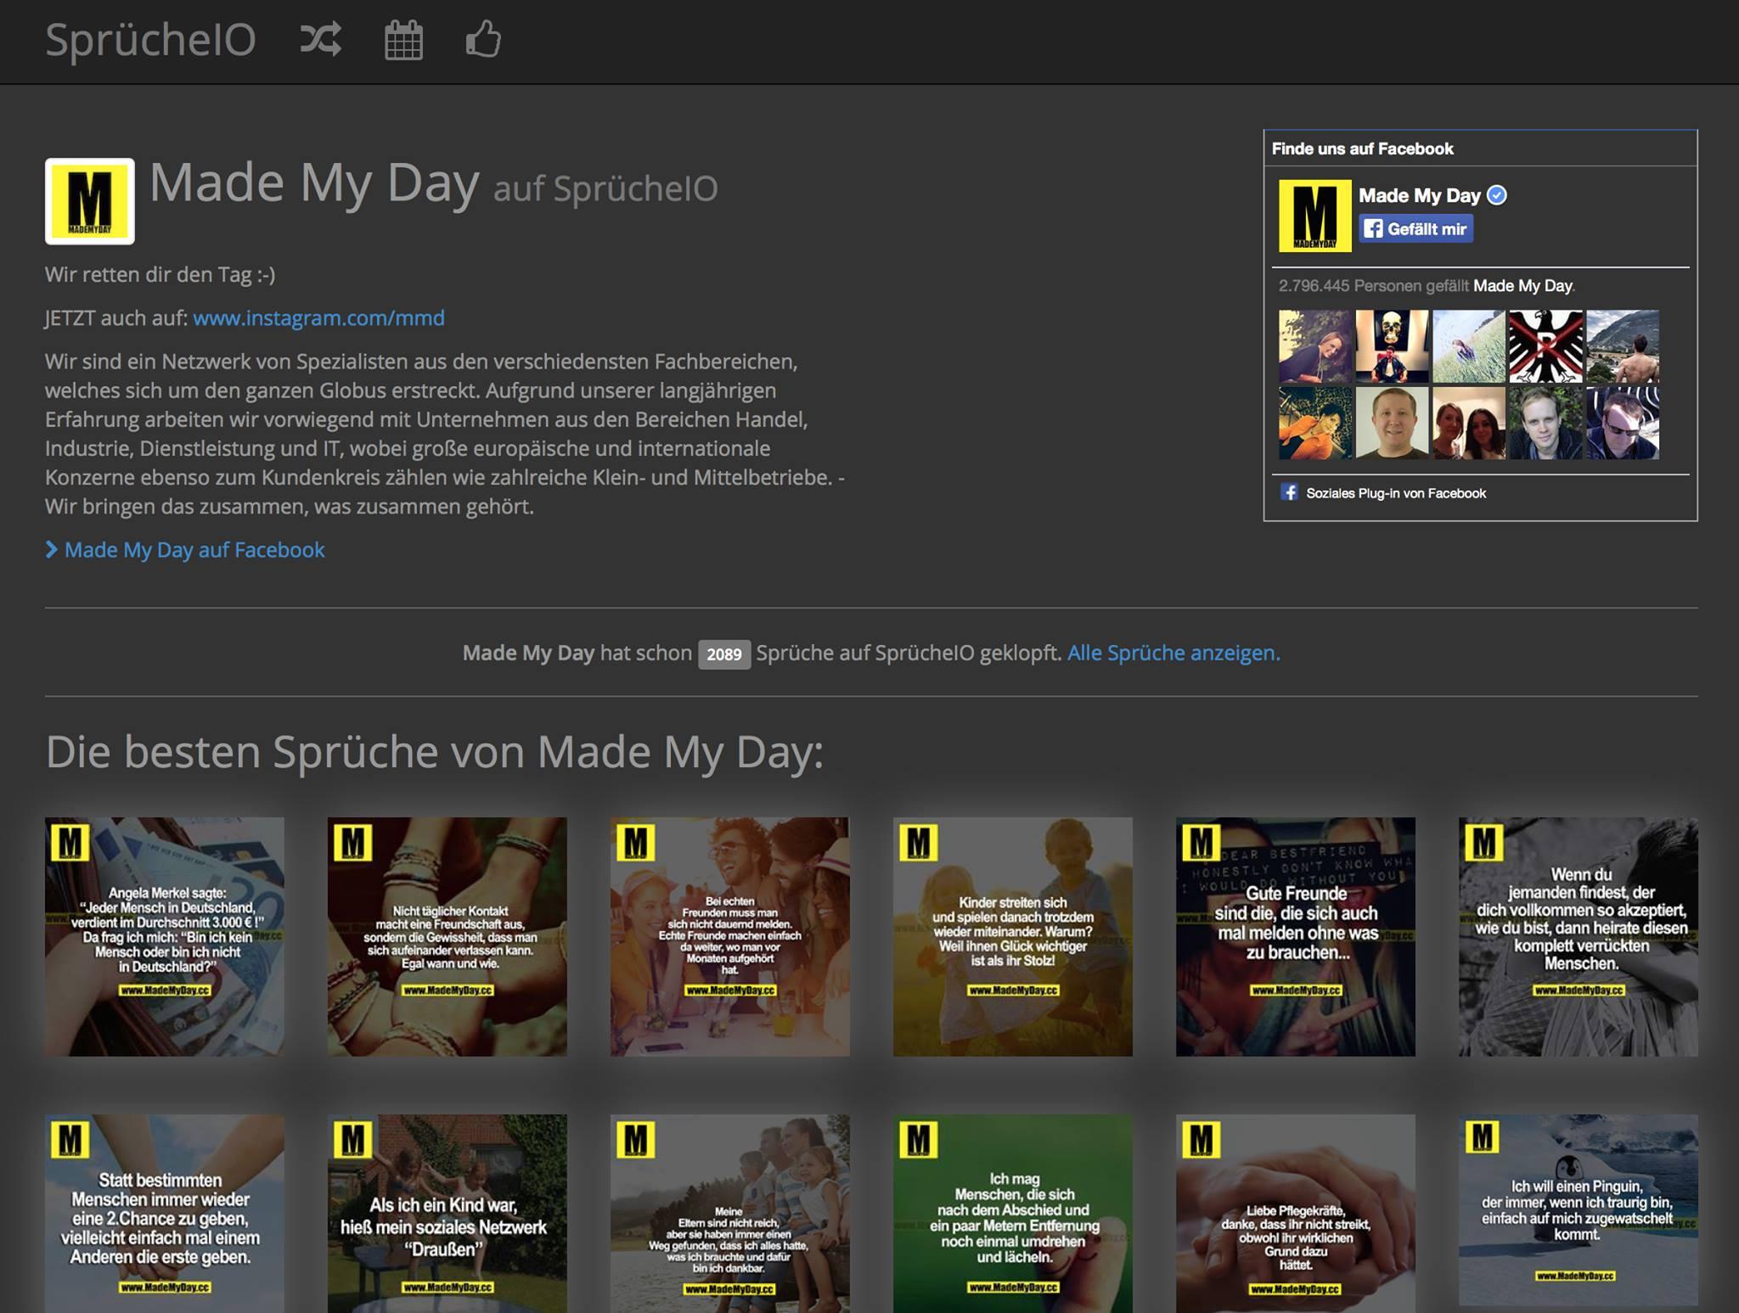
Task: Click Facebook widget Made My Day logo
Action: 1315,216
